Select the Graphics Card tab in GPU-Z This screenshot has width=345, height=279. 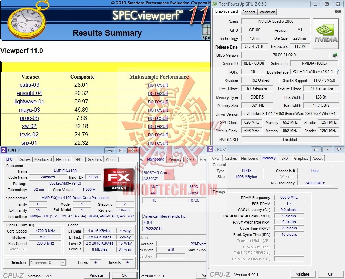tap(226, 11)
